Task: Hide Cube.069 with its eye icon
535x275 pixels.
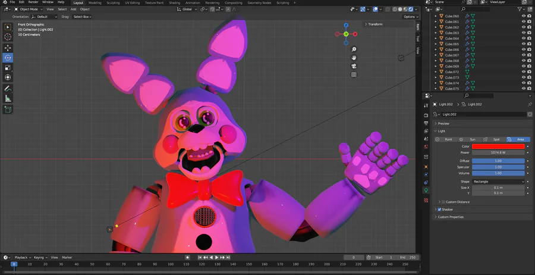Action: pyautogui.click(x=523, y=66)
